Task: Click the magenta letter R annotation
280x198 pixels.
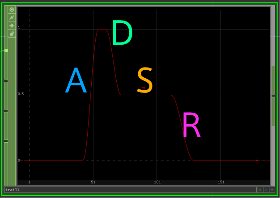Action: (191, 126)
